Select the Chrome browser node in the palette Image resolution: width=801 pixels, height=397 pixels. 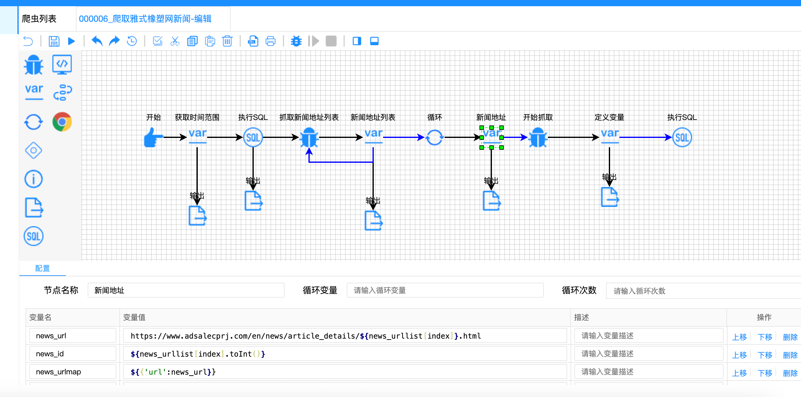coord(62,122)
